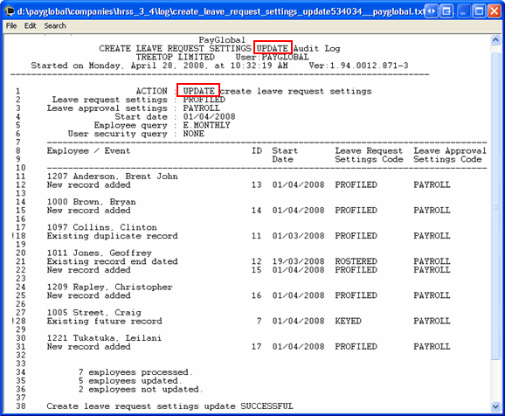Click the application icon beside the file path
This screenshot has width=505, height=416.
10,11
